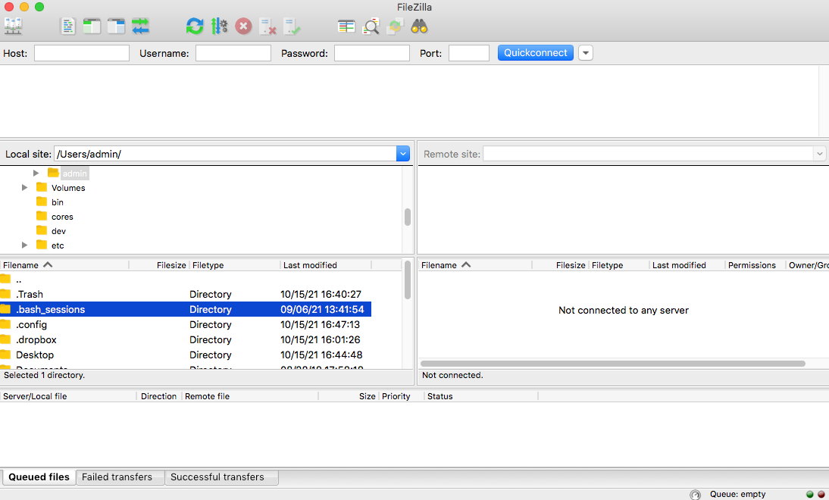Click the Port input field

point(469,53)
